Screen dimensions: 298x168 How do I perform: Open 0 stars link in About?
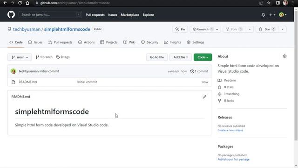[225, 87]
